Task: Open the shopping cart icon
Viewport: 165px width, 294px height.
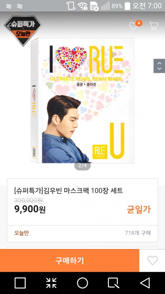Action: click(153, 26)
